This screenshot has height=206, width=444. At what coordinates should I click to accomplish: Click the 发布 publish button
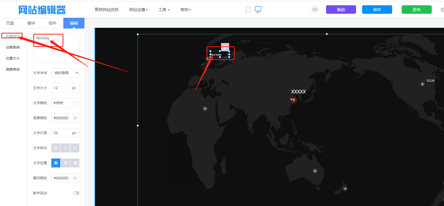[x=417, y=10]
